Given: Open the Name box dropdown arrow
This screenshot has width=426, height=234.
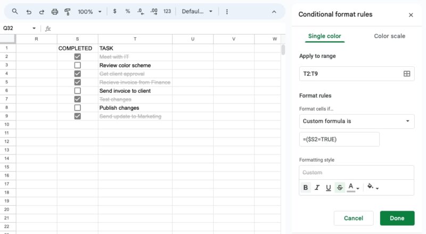Looking at the screenshot, I should click(34, 28).
